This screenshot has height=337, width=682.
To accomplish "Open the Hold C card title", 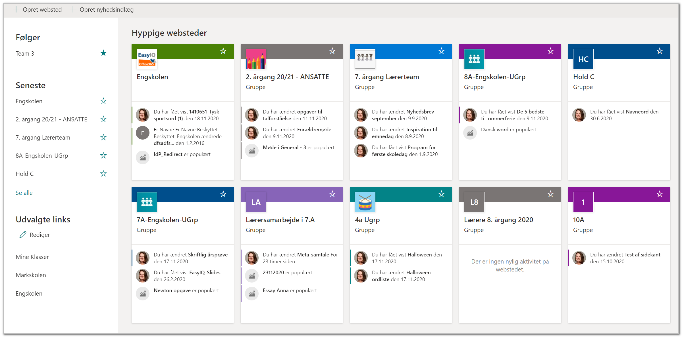I will coord(584,77).
